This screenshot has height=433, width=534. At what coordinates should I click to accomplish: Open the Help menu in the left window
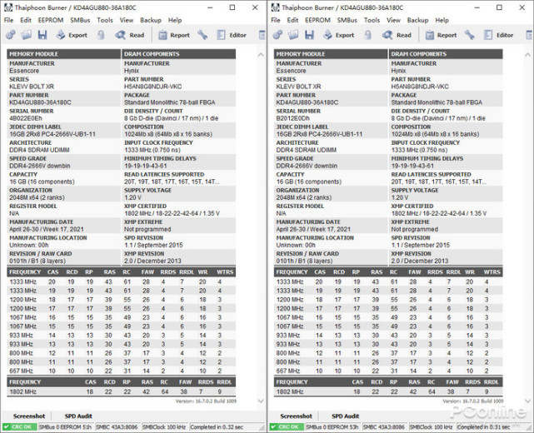(x=175, y=21)
